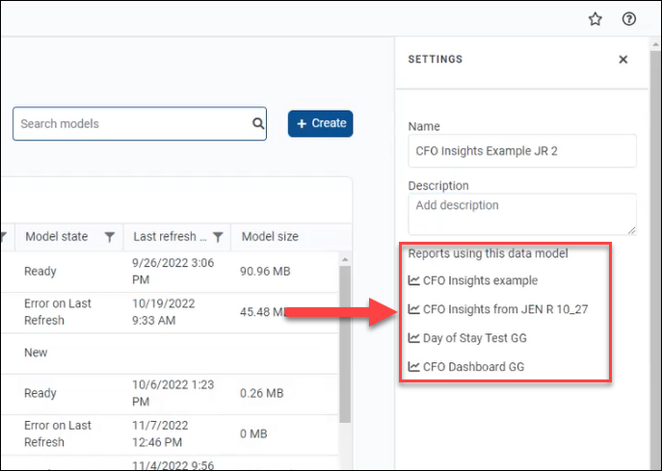Click the star favorite icon
662x471 pixels.
[596, 19]
